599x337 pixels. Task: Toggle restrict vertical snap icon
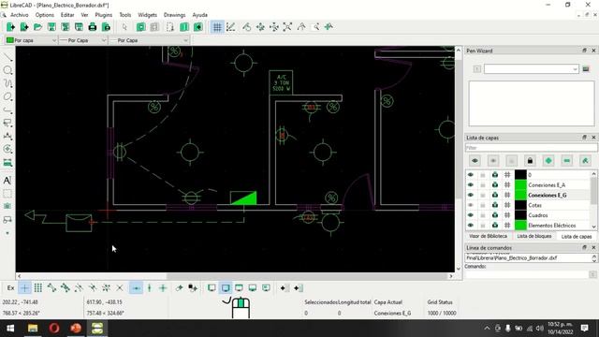coord(150,288)
